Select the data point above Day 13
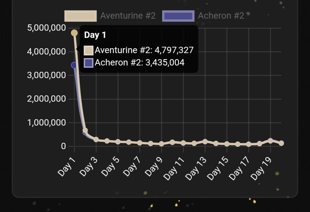This screenshot has height=212, width=310. point(205,142)
